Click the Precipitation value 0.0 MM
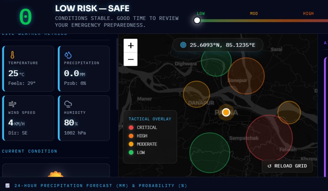This screenshot has height=191, width=328. [x=74, y=73]
